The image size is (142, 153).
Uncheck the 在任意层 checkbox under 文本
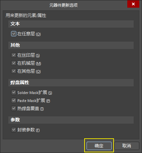coord(14,34)
